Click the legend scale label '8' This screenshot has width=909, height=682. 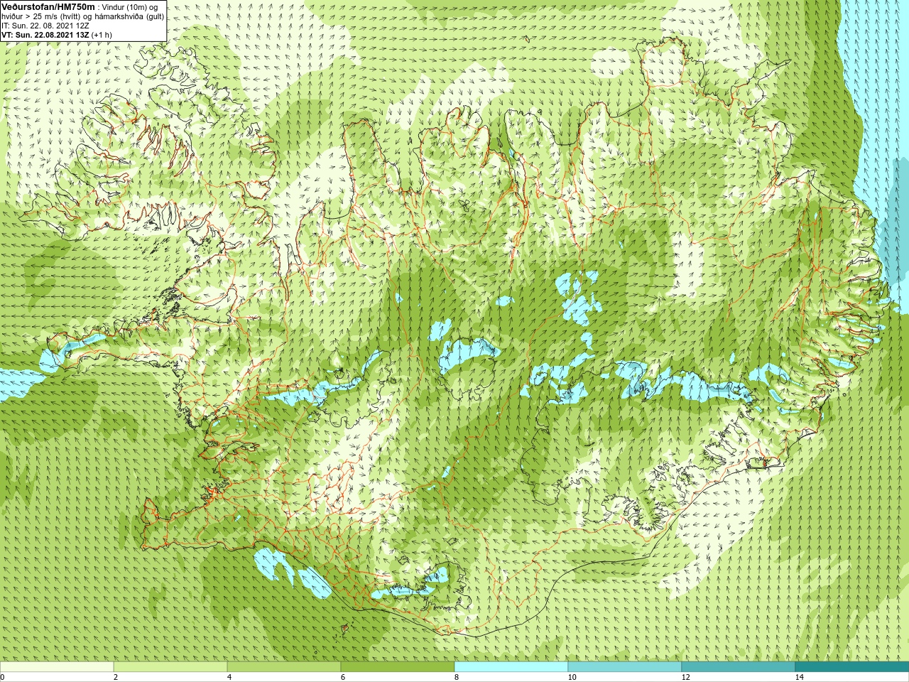tap(457, 677)
